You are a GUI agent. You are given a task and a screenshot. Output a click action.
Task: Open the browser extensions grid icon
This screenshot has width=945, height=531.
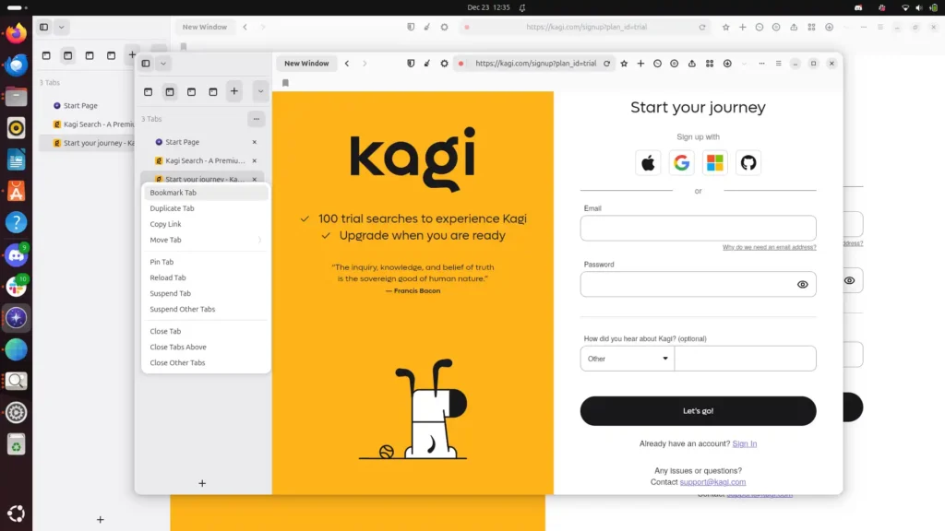point(709,64)
